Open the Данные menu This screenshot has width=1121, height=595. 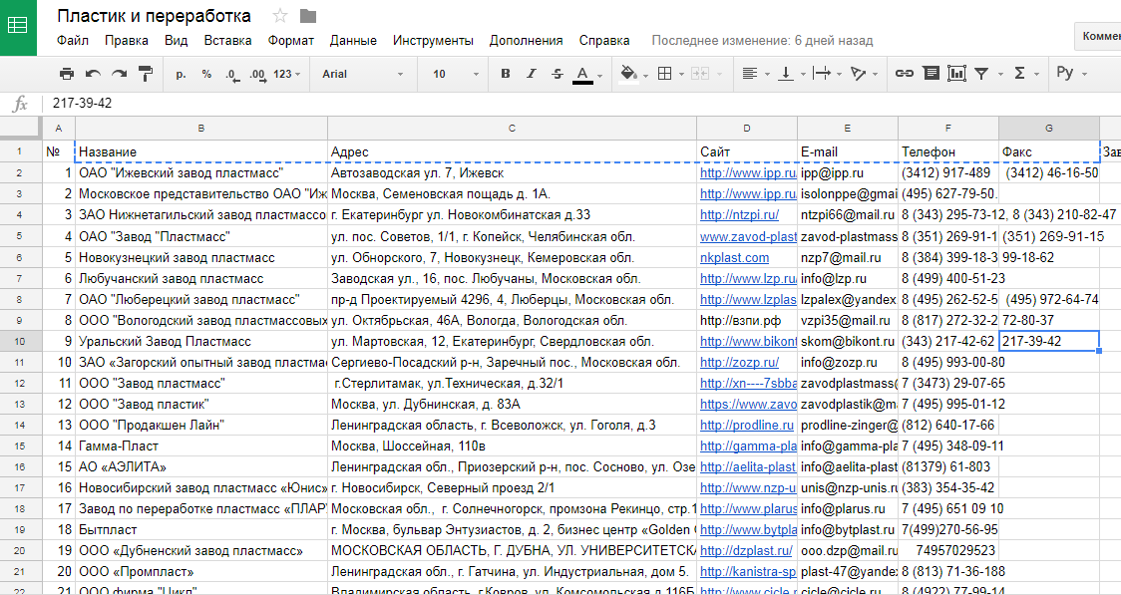(x=353, y=41)
